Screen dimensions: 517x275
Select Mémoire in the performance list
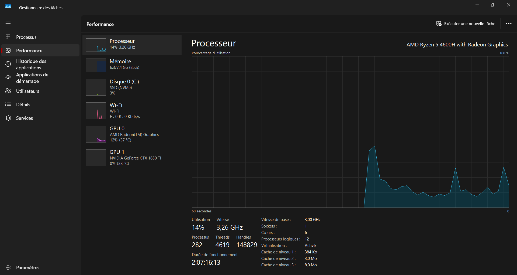point(132,65)
